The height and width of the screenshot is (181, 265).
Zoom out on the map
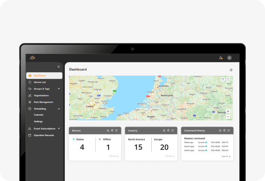coord(228,117)
